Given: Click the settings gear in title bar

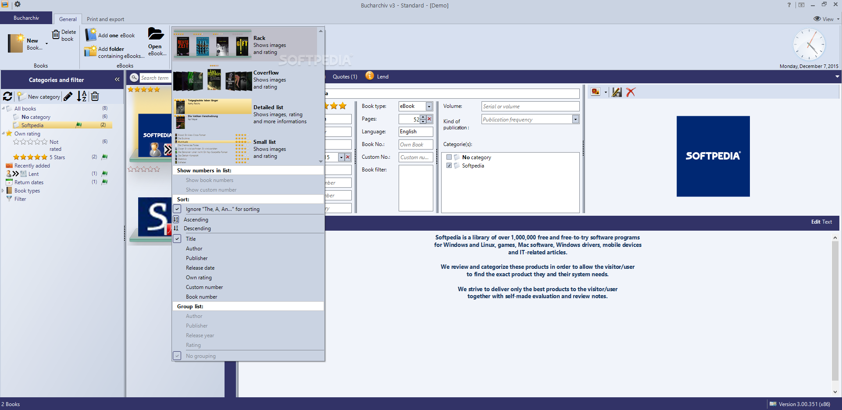Looking at the screenshot, I should pyautogui.click(x=18, y=4).
